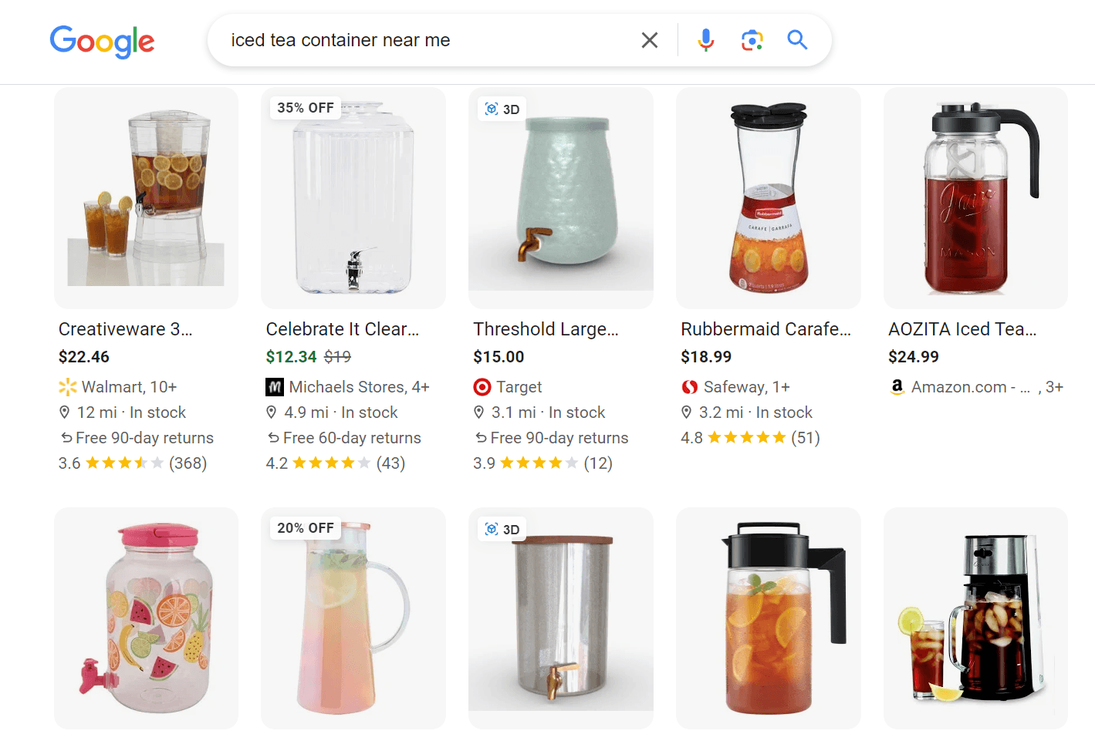Click the 20% OFF pitcher badge
The height and width of the screenshot is (734, 1095).
click(305, 528)
